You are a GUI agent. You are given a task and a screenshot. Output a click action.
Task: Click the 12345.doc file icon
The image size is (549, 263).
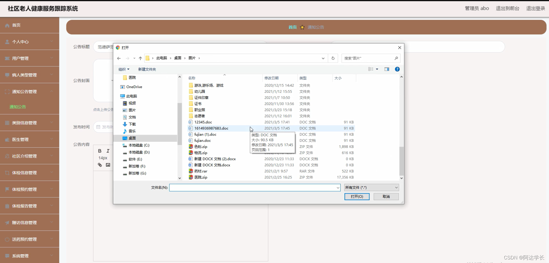click(x=191, y=122)
